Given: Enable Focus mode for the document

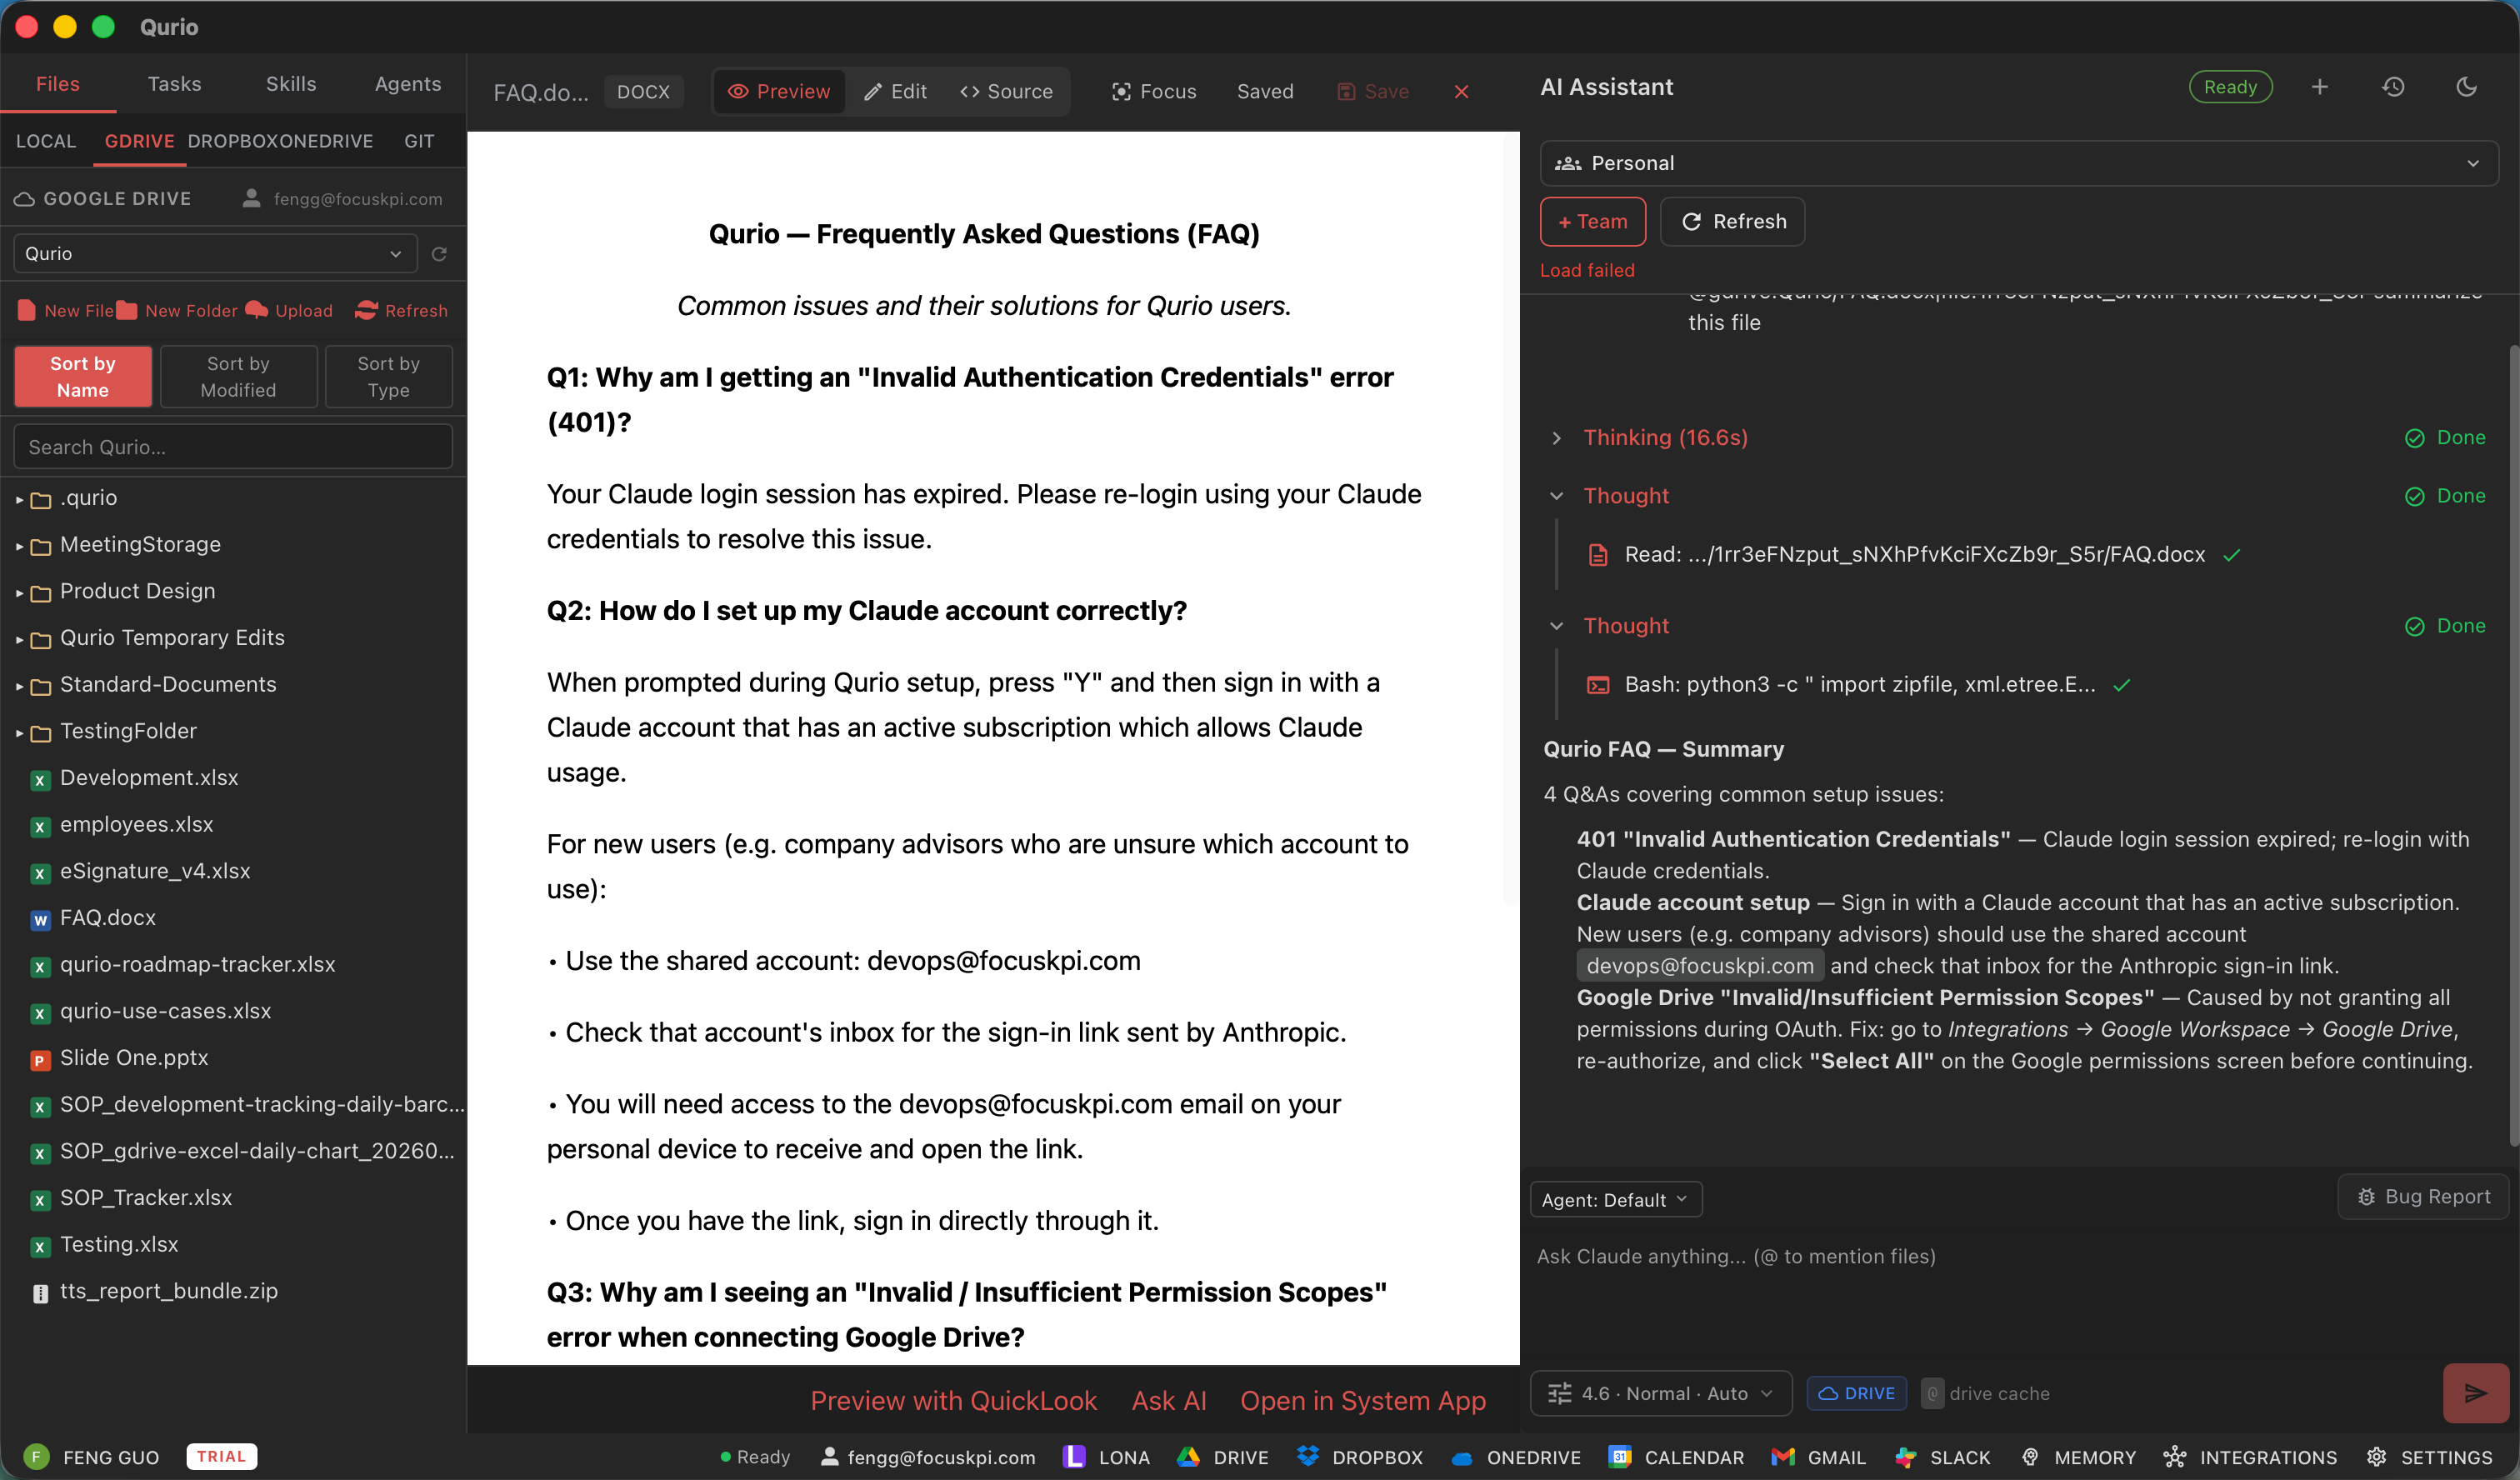Looking at the screenshot, I should (x=1154, y=92).
